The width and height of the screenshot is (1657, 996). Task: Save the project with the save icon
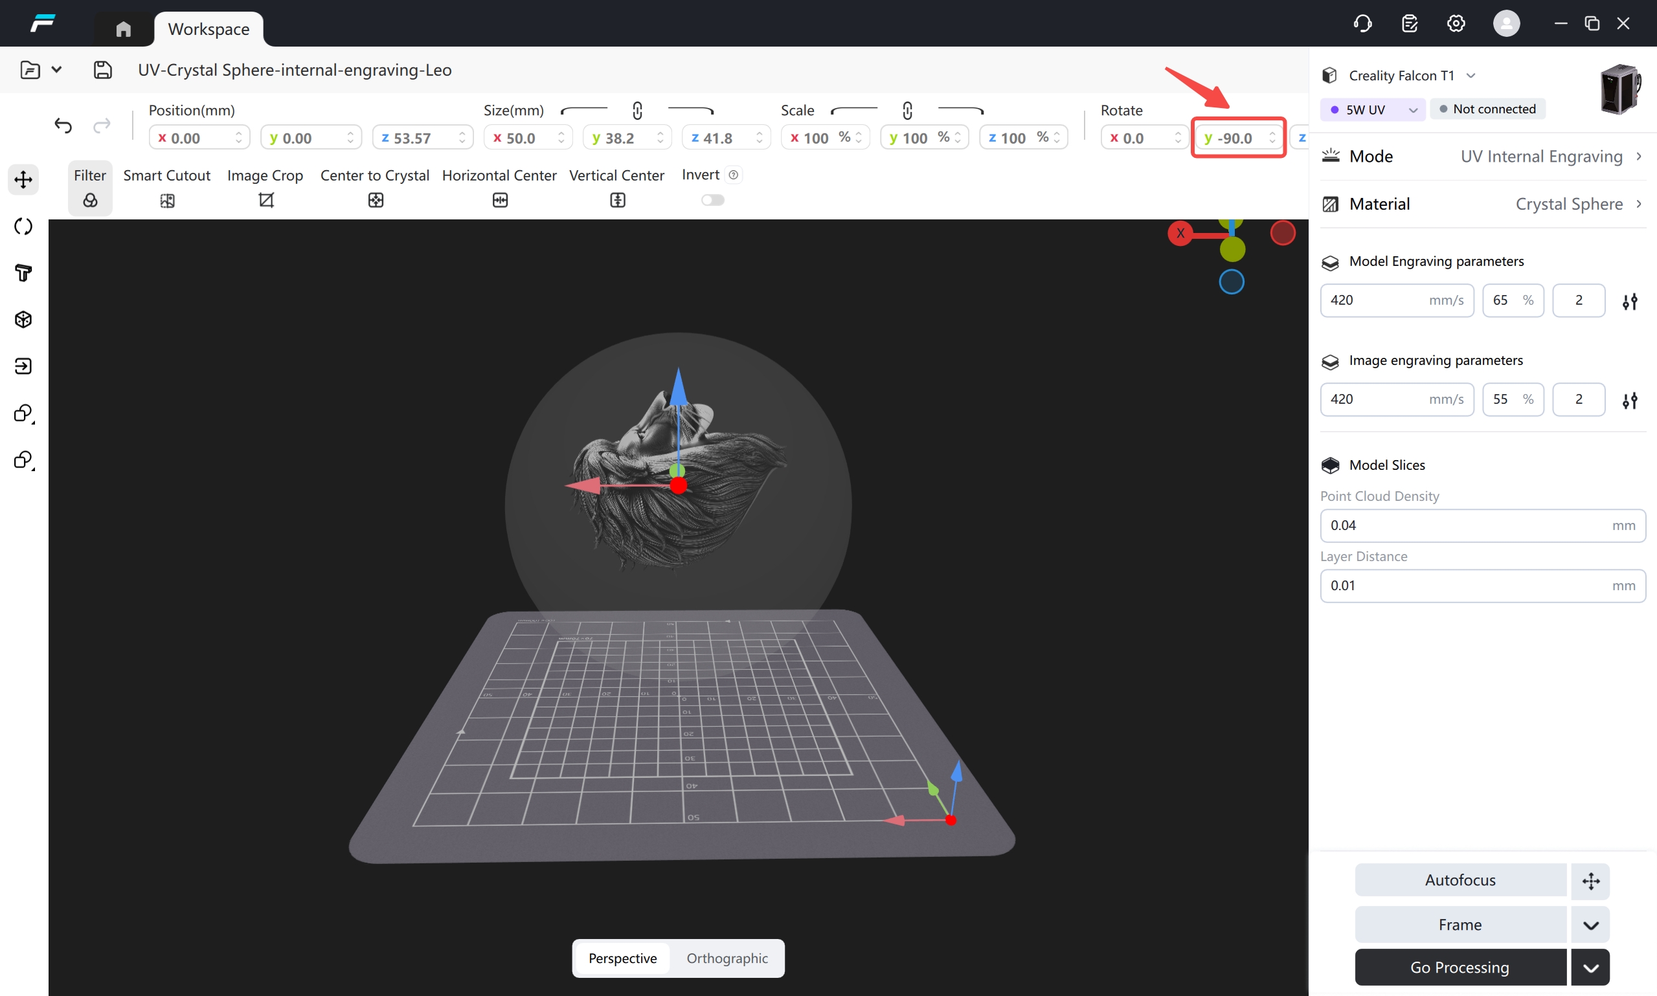[103, 70]
